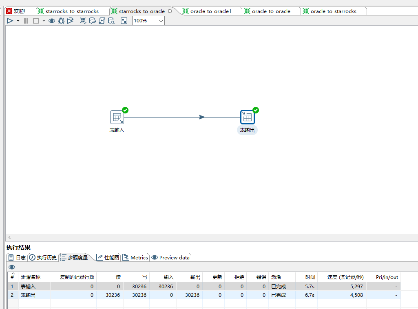Run database impact analysis icon

pyautogui.click(x=93, y=21)
